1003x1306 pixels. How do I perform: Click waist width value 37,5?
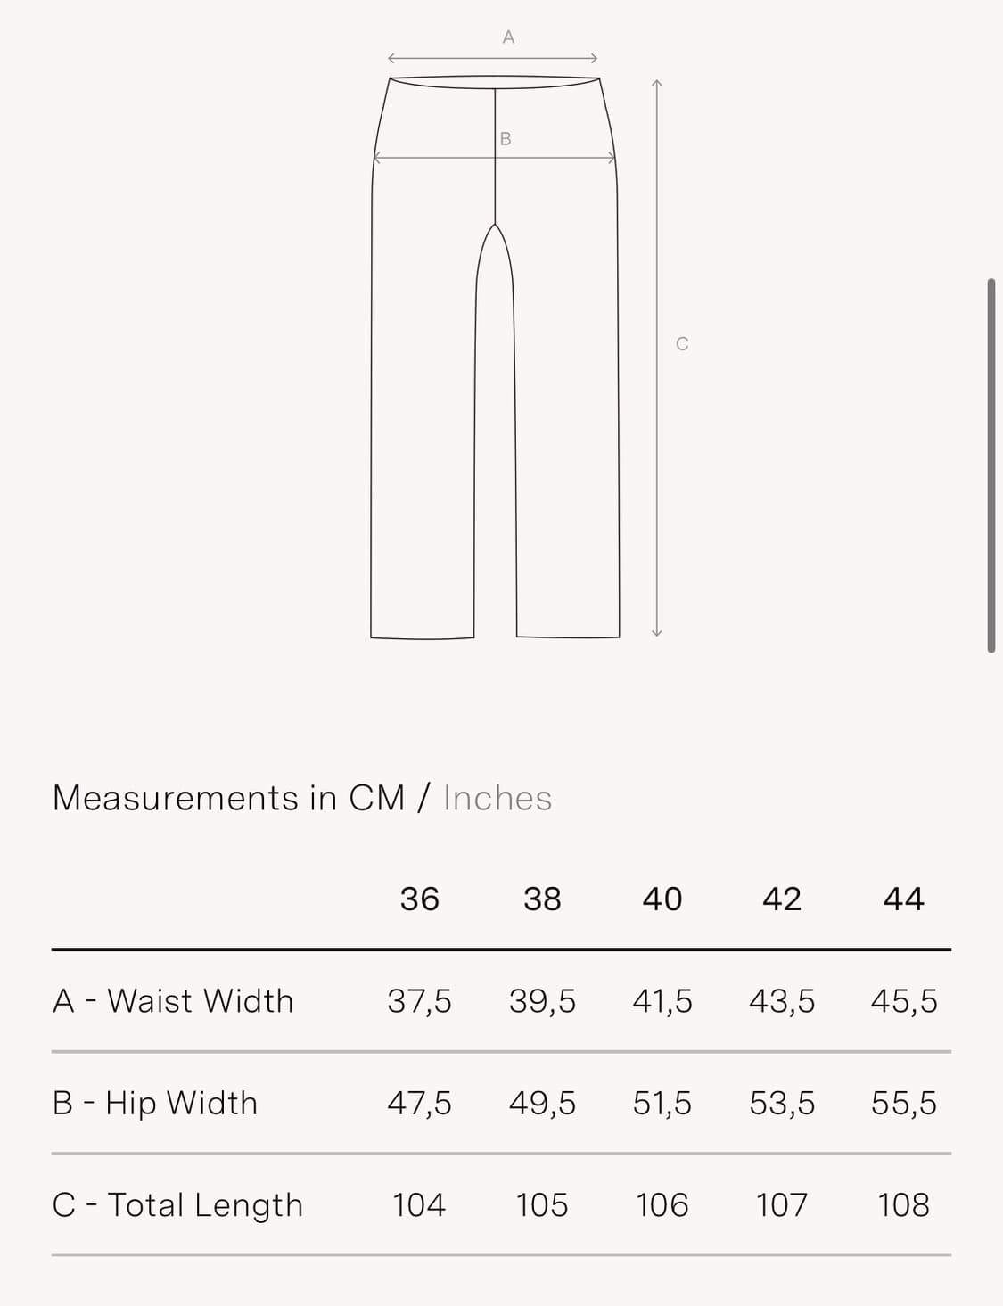[x=419, y=1001]
